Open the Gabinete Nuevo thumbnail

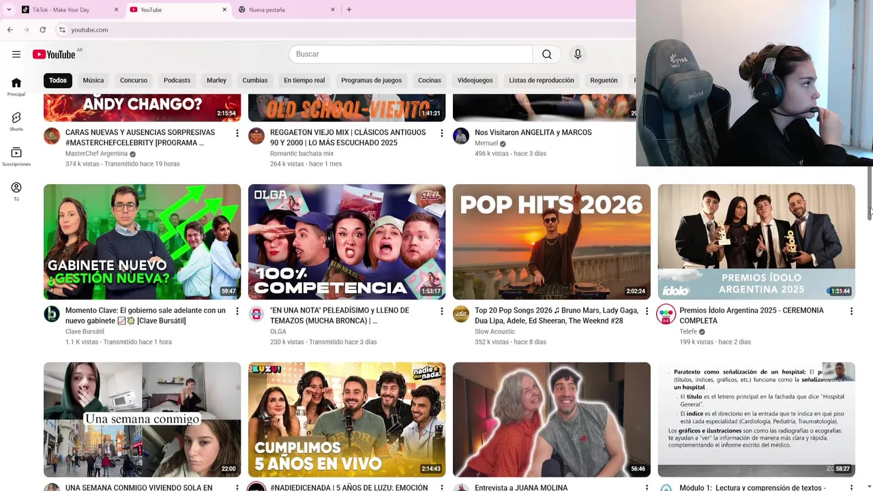pos(142,241)
